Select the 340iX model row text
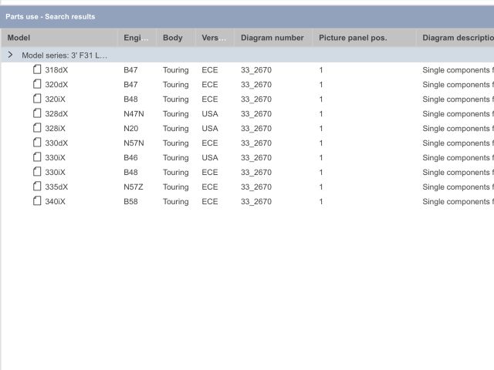This screenshot has width=494, height=370. pos(55,201)
